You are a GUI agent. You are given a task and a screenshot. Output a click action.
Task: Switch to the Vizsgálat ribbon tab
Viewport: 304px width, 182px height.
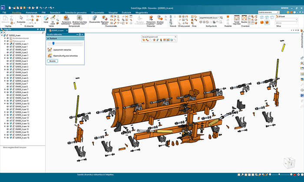(x=111, y=13)
